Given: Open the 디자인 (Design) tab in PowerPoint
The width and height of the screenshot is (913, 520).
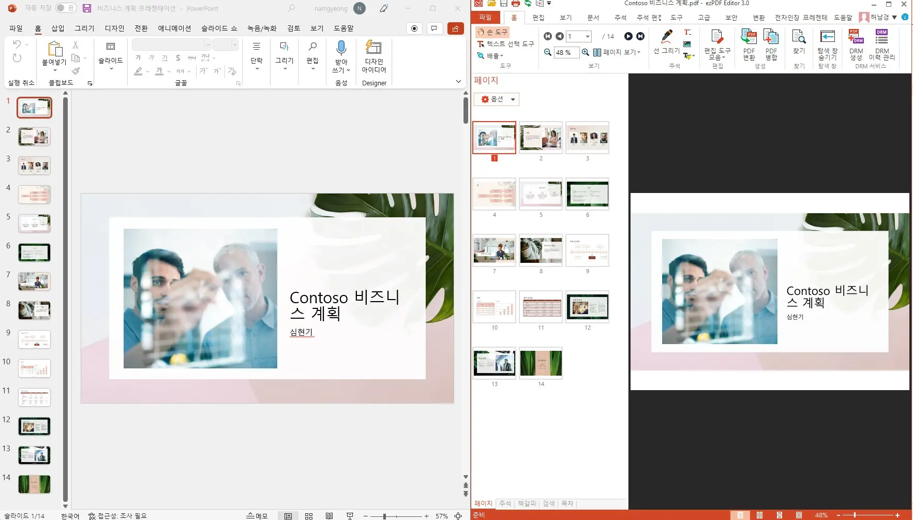Looking at the screenshot, I should click(114, 28).
